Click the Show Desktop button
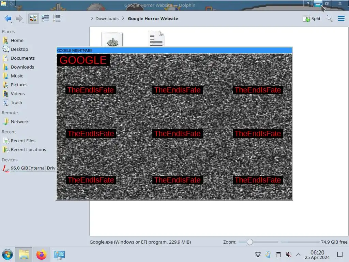The width and height of the screenshot is (349, 262). tap(340, 254)
